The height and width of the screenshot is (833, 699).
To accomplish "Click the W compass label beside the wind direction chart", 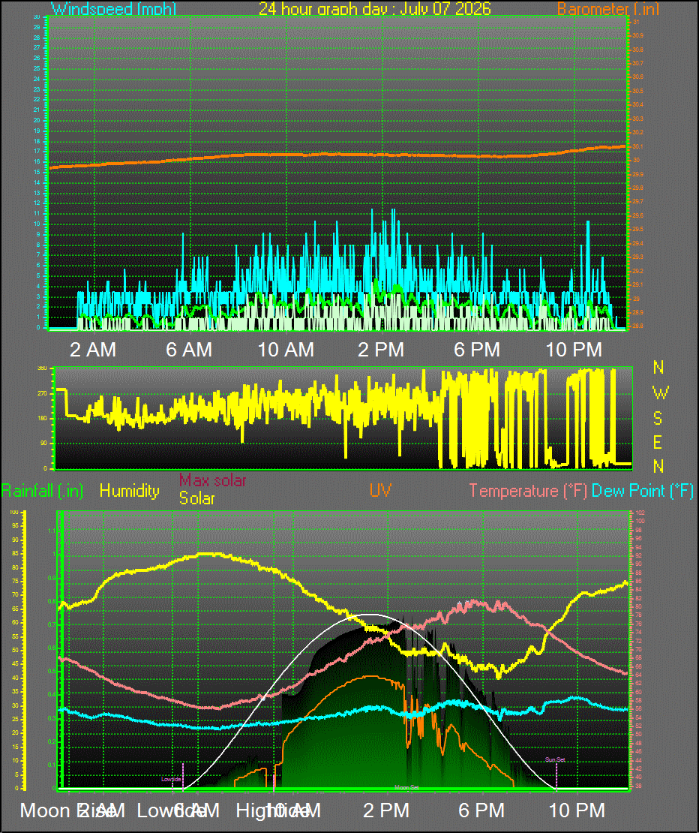I will pos(660,393).
